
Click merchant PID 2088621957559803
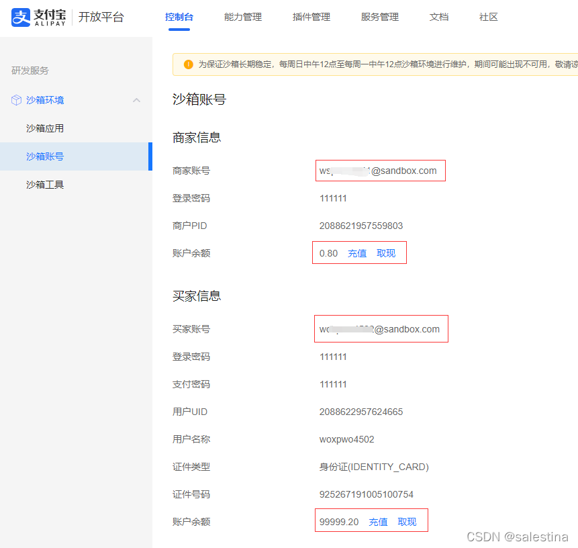(361, 226)
